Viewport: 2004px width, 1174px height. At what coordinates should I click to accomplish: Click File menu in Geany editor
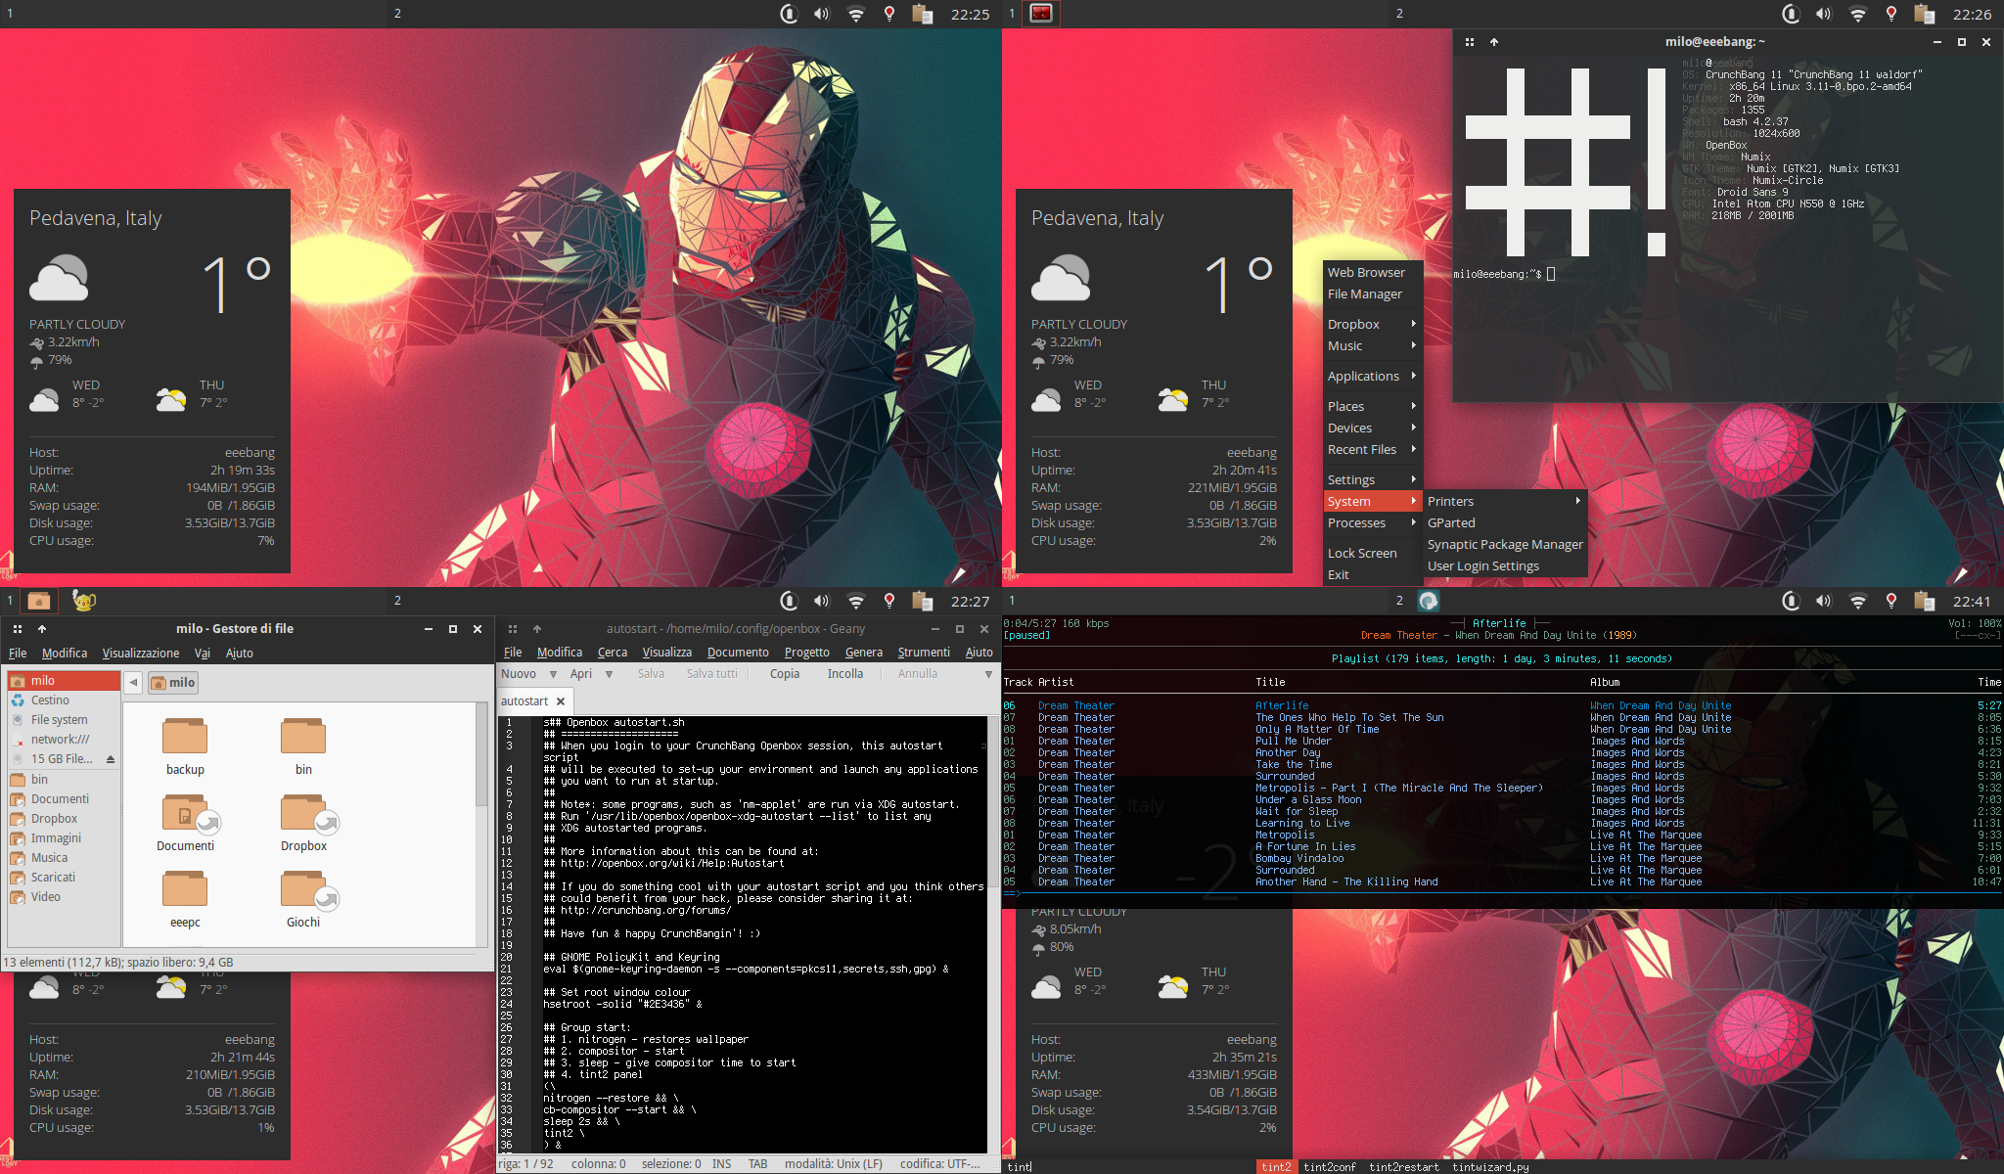point(513,652)
